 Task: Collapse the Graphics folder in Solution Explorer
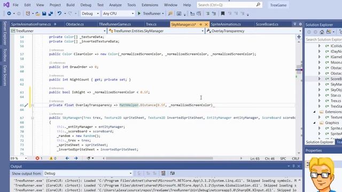[314, 123]
